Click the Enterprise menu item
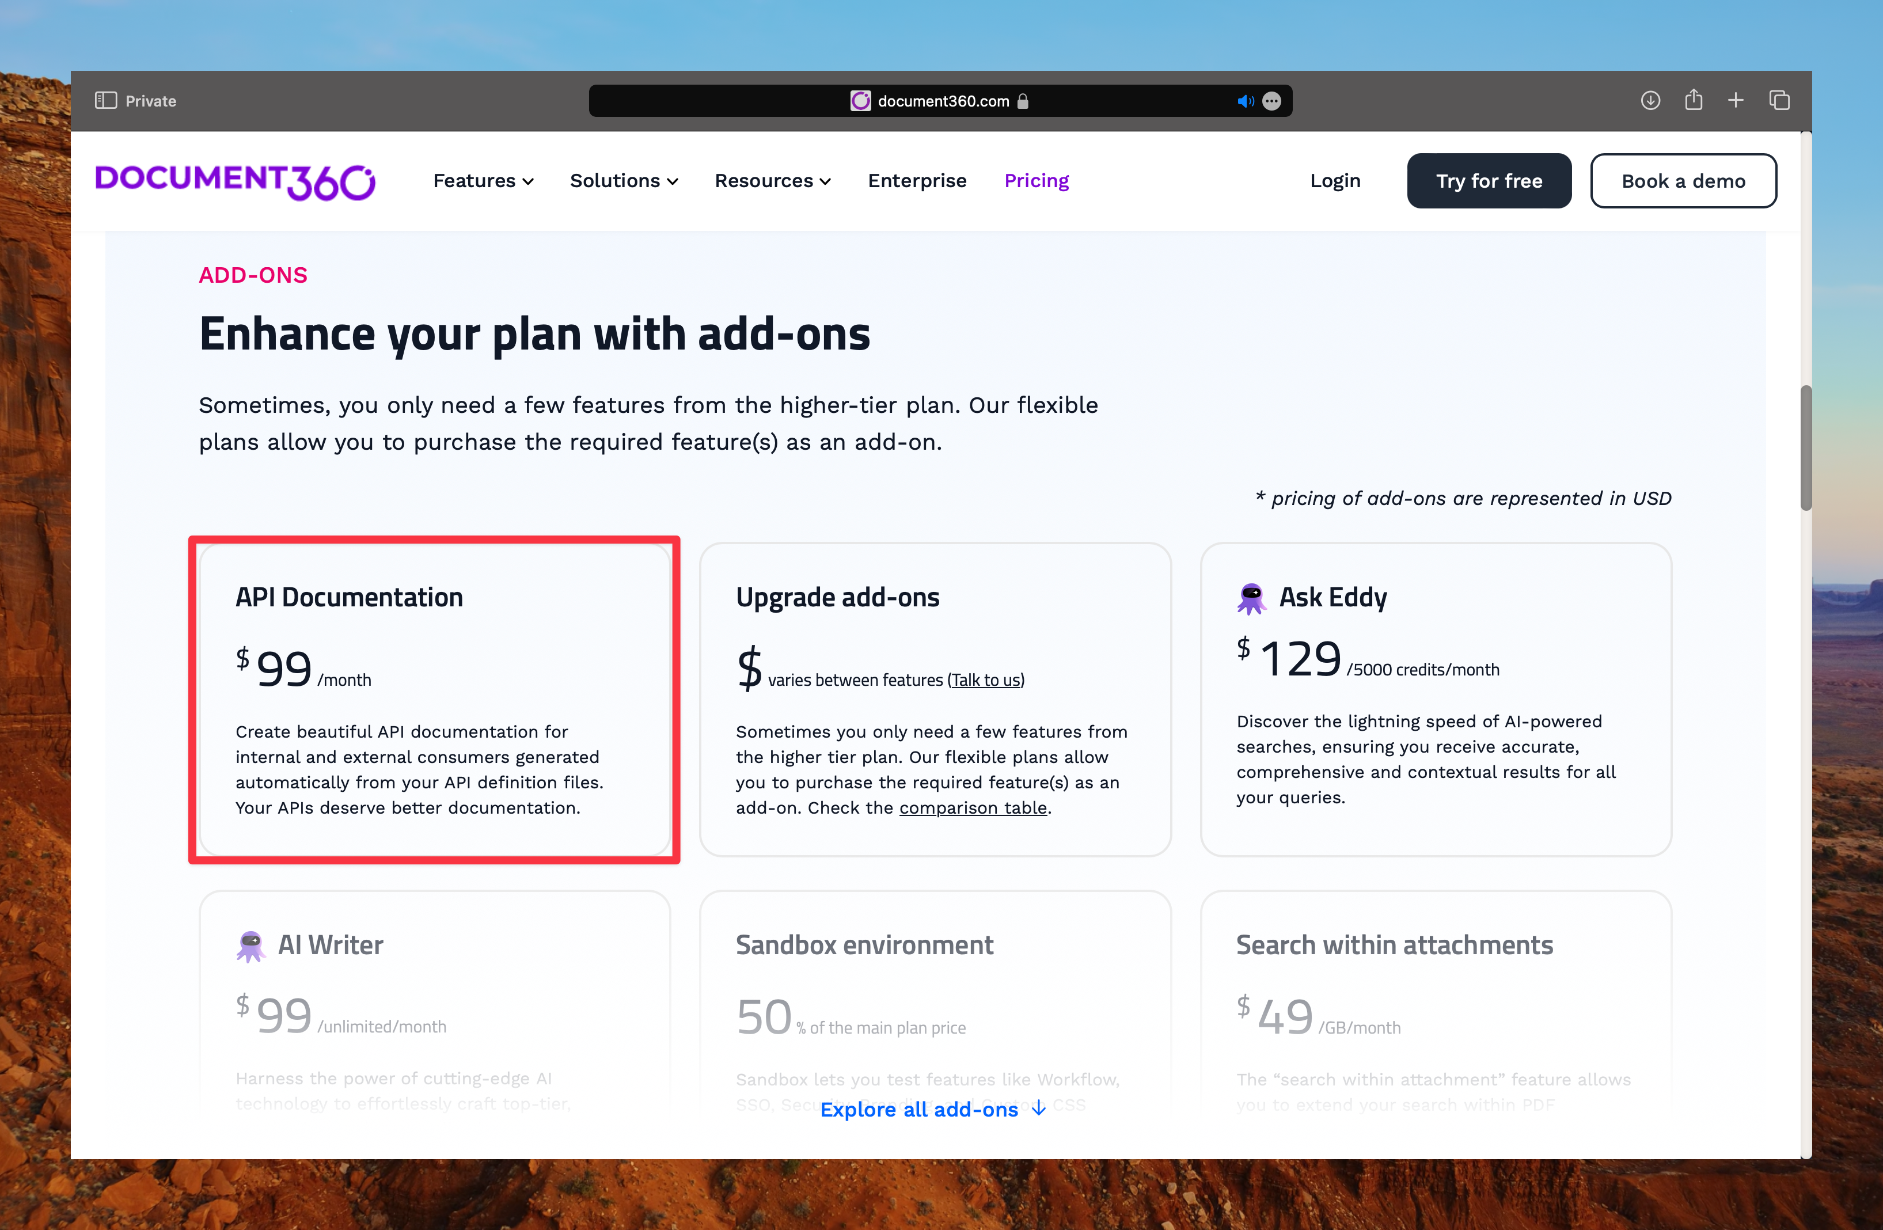Viewport: 1883px width, 1230px height. (918, 179)
